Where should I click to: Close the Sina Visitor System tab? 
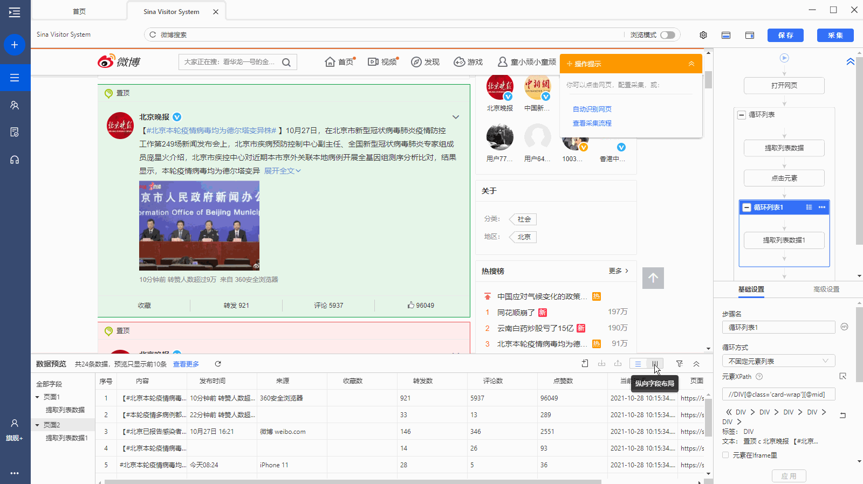(x=216, y=12)
